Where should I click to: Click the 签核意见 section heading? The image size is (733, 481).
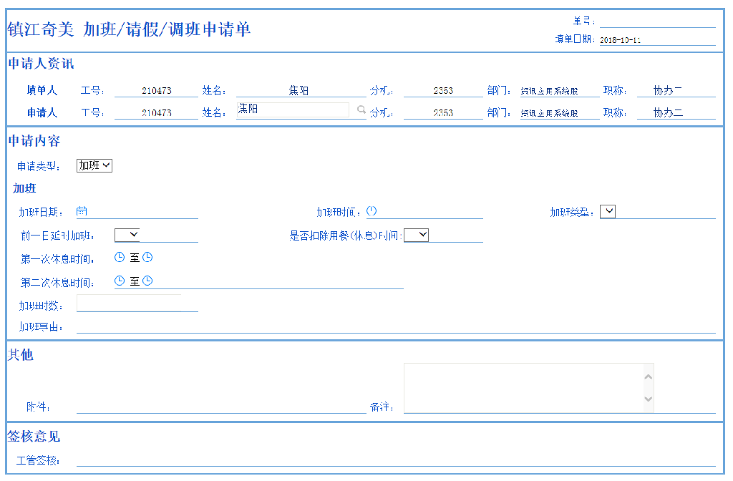click(x=34, y=436)
